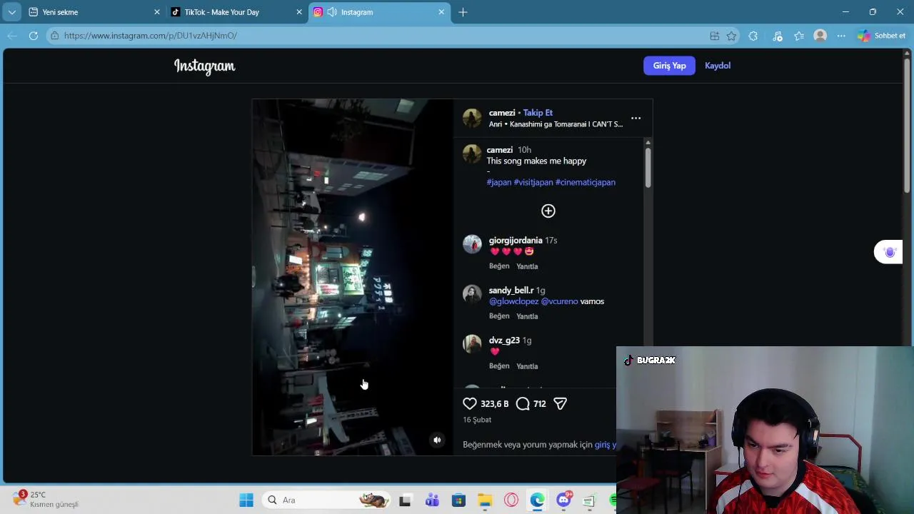Open the tab actions dropdown menu

(x=12, y=12)
